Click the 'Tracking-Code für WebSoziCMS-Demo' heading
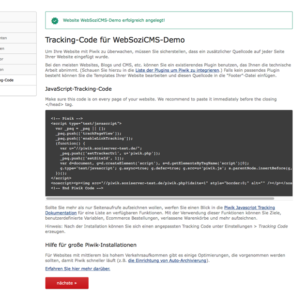Image resolution: width=307 pixels, height=291 pixels. point(115,40)
